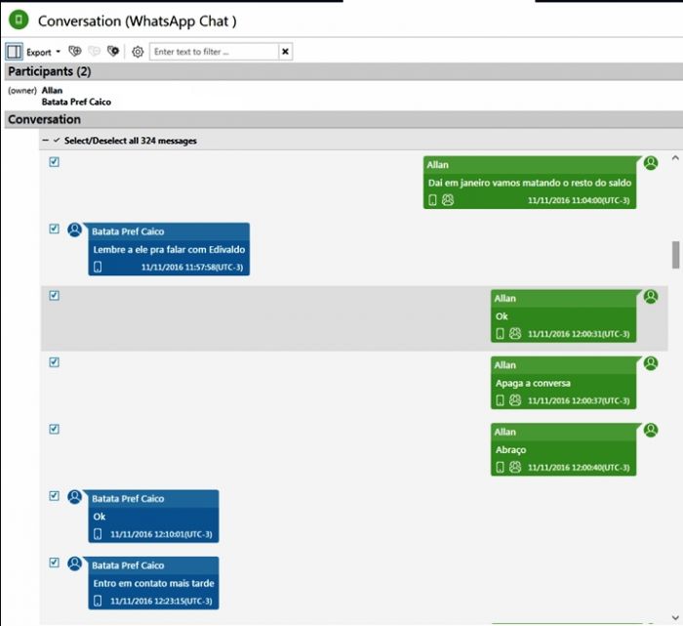Toggle the split panel layout button
The image size is (683, 626).
14,52
